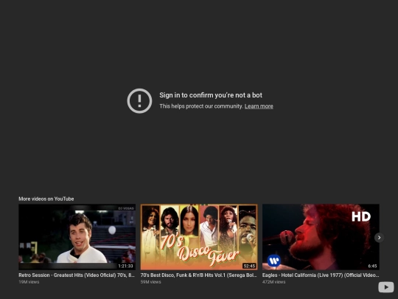The height and width of the screenshot is (299, 398).
Task: Click the Warner logo badge on Eagles thumbnail
Action: (x=274, y=261)
